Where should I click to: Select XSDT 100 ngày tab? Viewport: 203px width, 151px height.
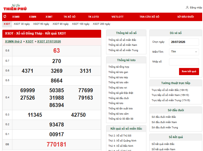81,24
